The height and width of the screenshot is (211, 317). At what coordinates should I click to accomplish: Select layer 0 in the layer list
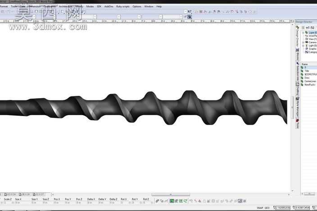click(x=309, y=67)
